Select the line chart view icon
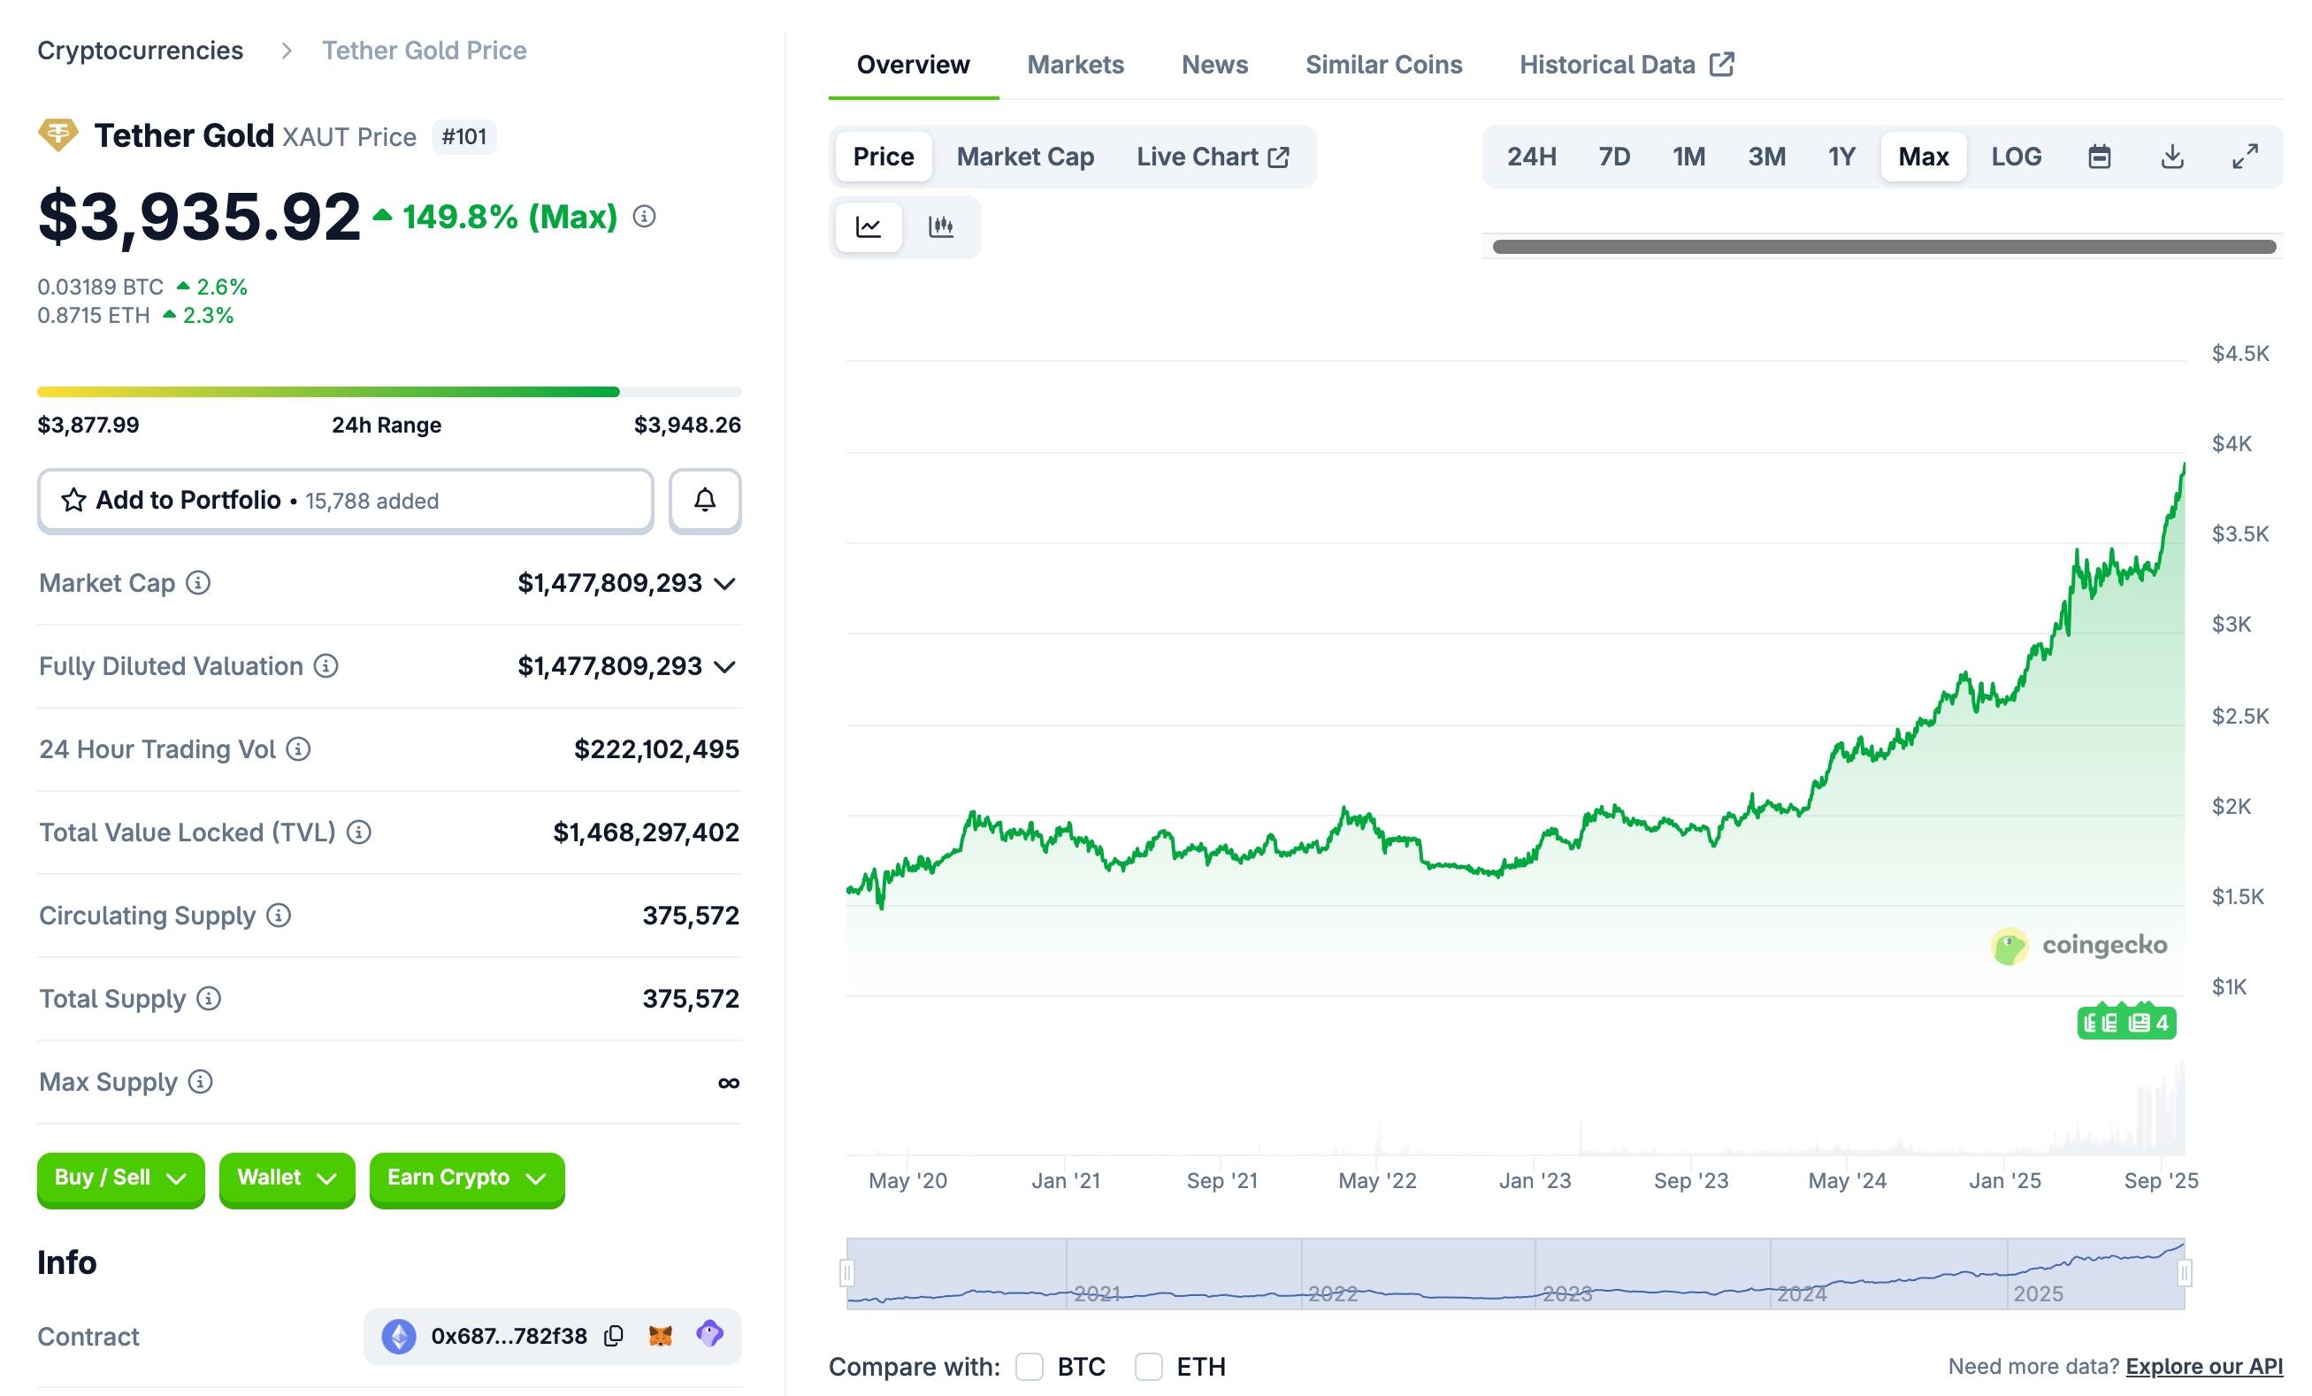 [869, 226]
